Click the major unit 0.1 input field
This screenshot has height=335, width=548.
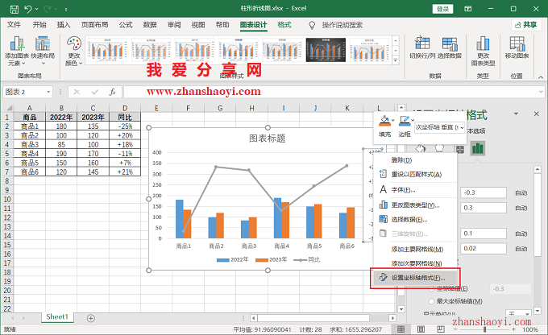[x=484, y=234]
